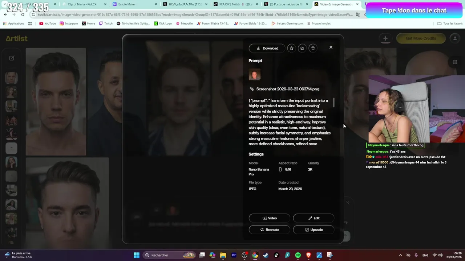Click the sparkle icon next to Get More Credits
This screenshot has height=261, width=465.
pyautogui.click(x=385, y=38)
